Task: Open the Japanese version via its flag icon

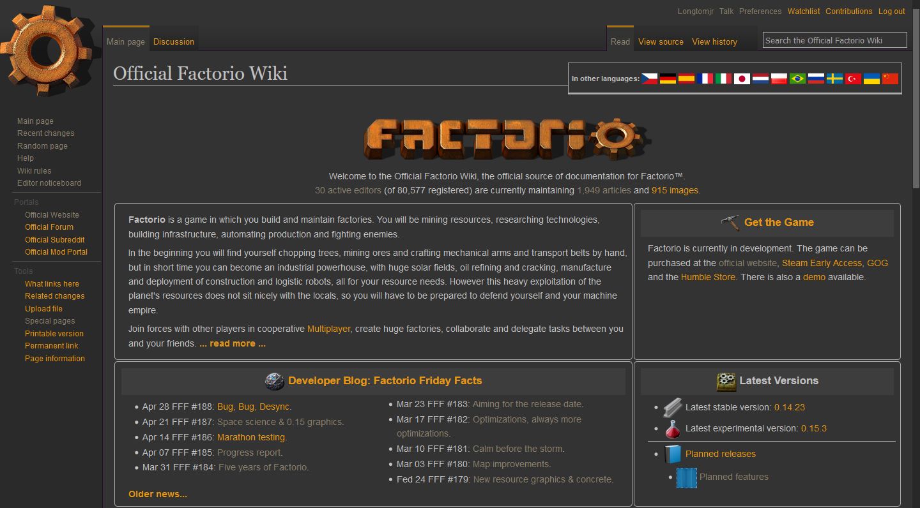Action: tap(741, 78)
